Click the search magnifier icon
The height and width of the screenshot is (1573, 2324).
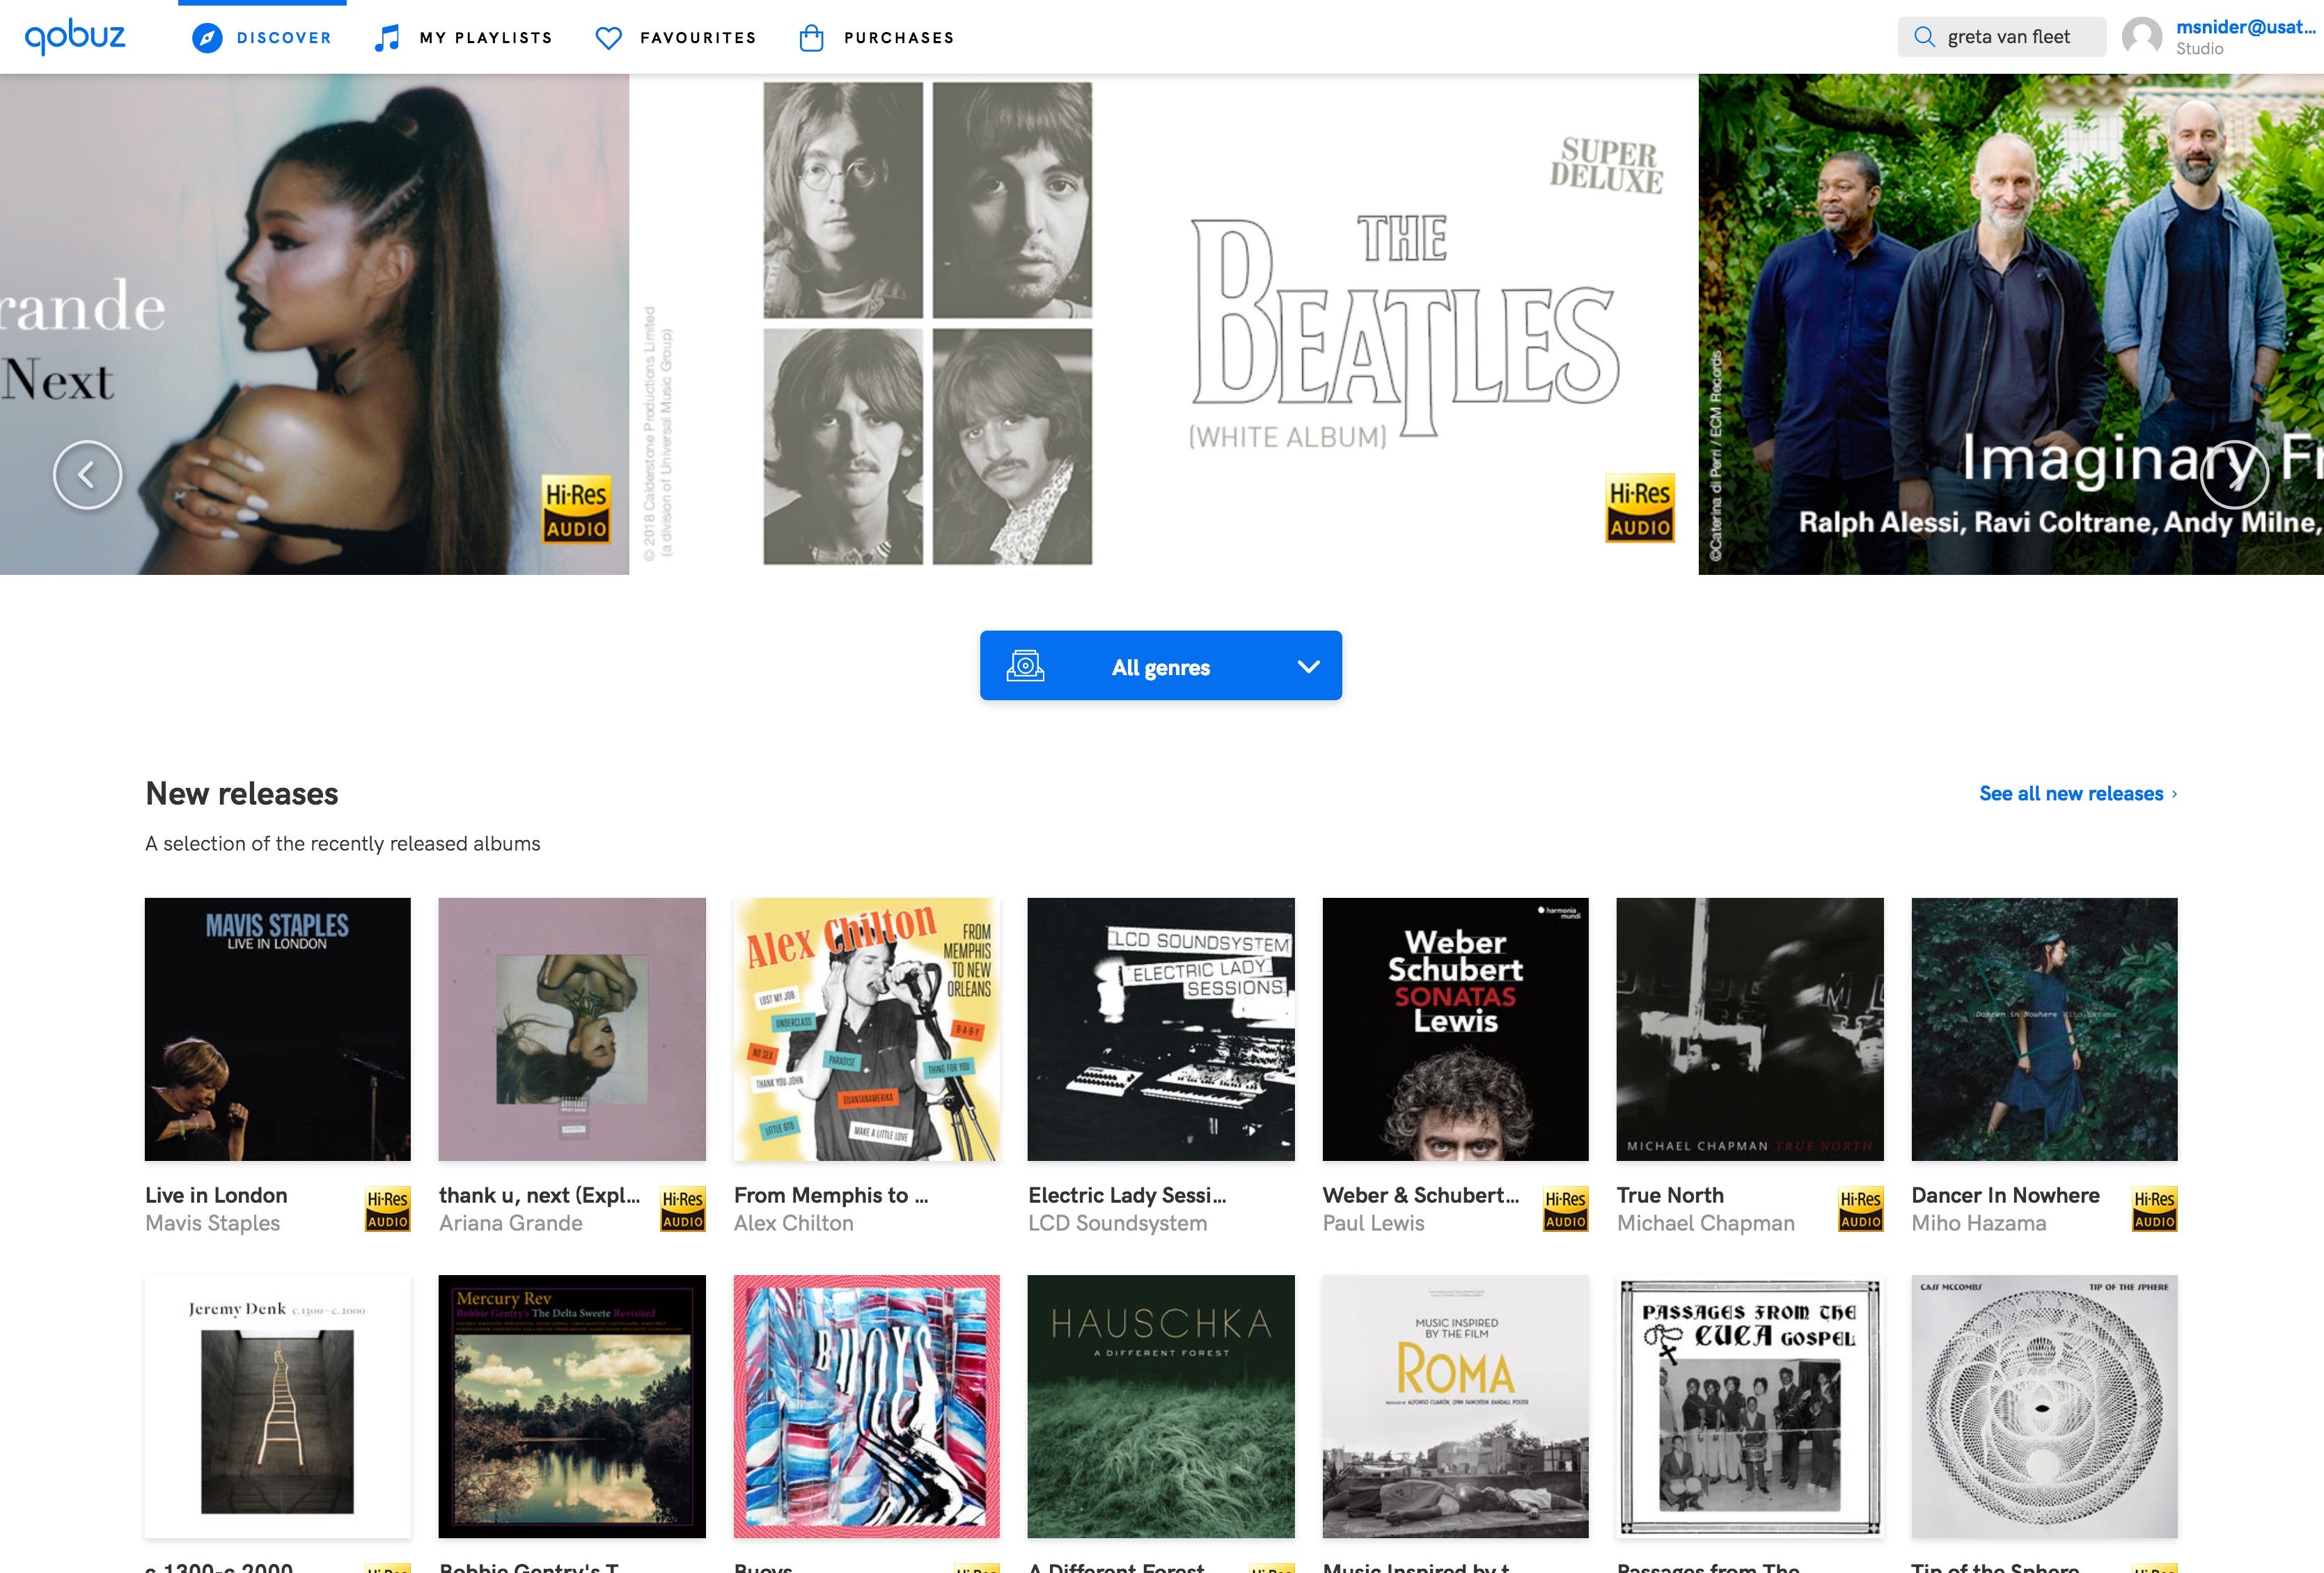coord(1924,37)
